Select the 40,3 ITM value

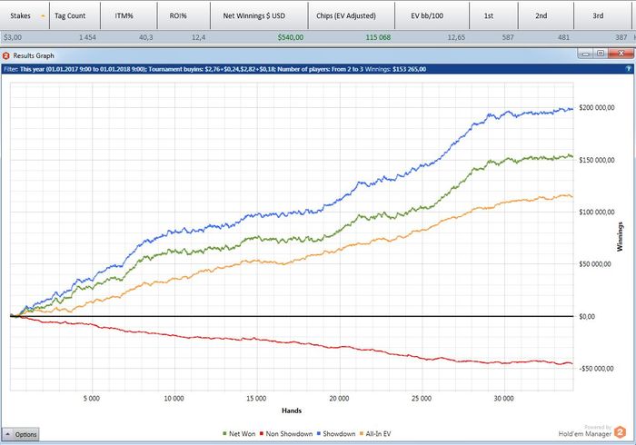click(146, 37)
